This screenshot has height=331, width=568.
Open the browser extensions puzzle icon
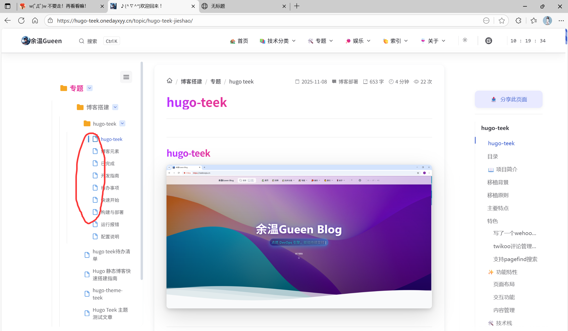pyautogui.click(x=519, y=21)
